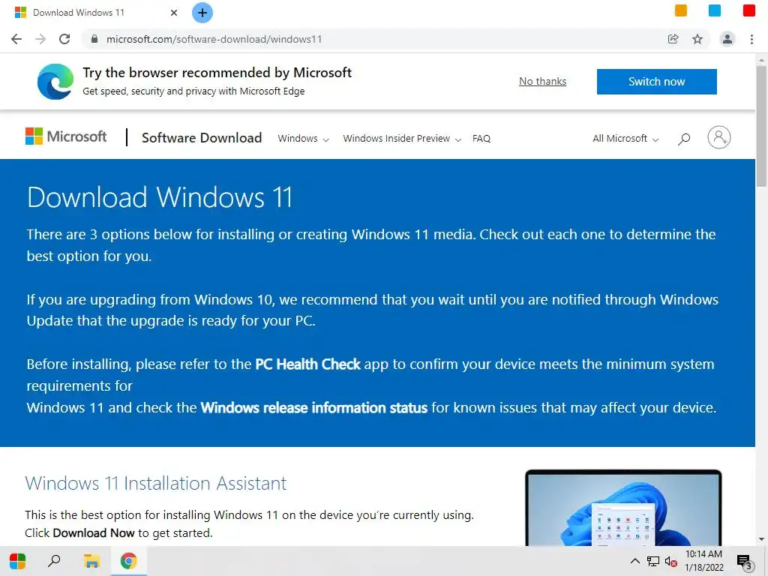Open taskbar search

[x=54, y=561]
